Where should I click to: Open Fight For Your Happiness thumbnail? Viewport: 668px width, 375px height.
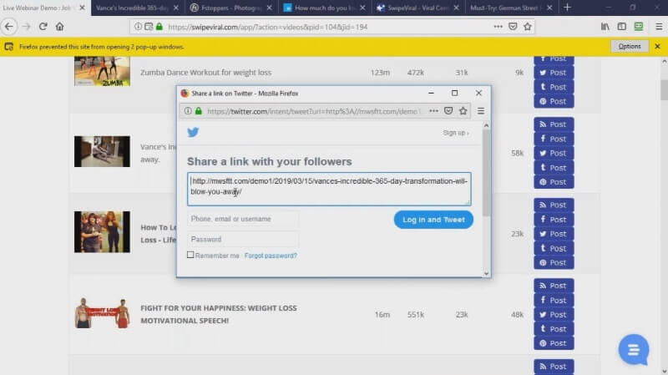click(x=102, y=313)
